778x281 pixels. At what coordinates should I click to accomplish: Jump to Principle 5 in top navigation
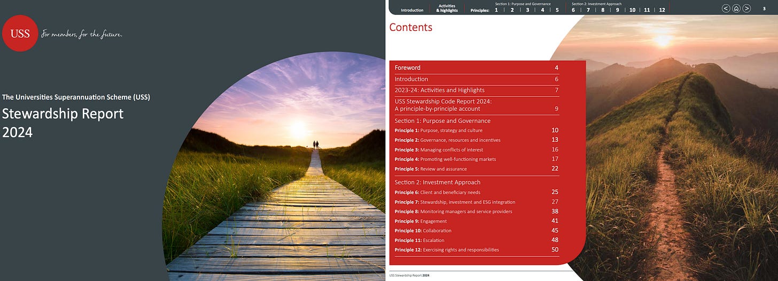557,10
